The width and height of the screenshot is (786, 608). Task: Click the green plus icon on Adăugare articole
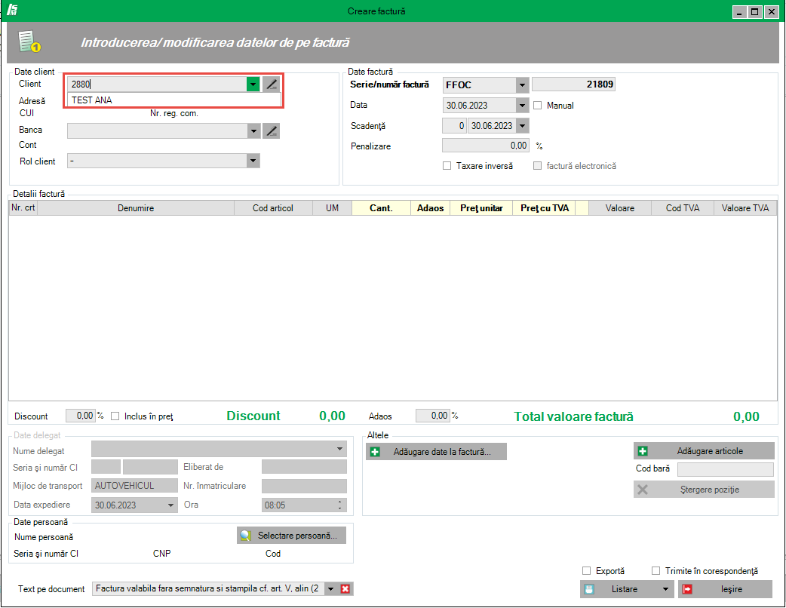pos(643,451)
